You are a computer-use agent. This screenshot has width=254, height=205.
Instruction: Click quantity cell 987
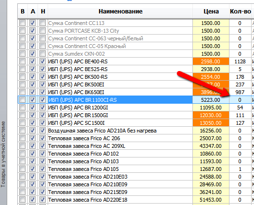tap(240, 92)
